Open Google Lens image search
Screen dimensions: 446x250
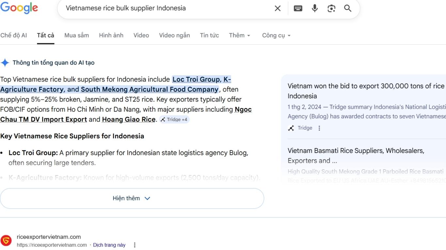[x=331, y=8]
